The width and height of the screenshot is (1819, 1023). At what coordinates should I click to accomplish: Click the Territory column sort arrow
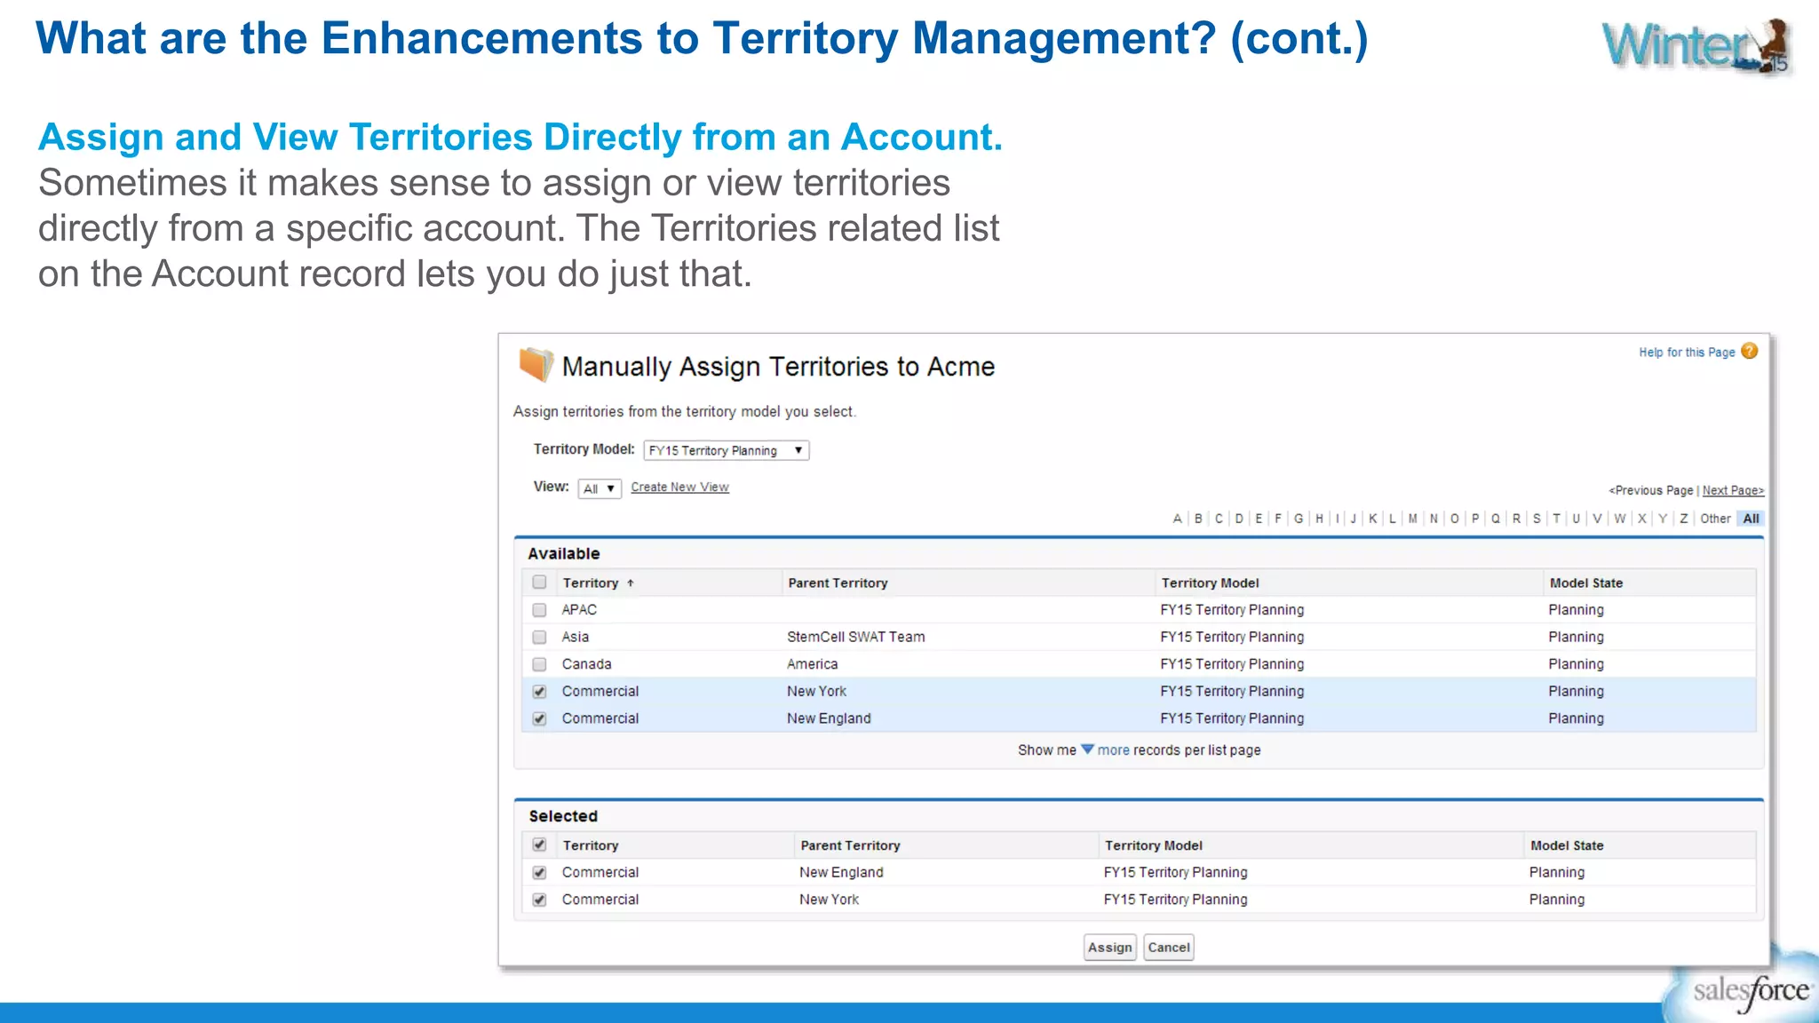(x=631, y=583)
